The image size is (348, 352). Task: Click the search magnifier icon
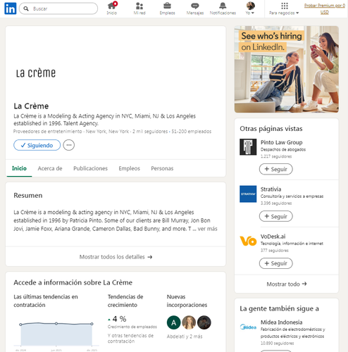point(26,8)
